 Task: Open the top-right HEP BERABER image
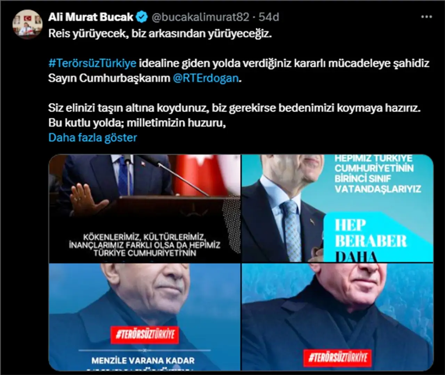point(337,209)
